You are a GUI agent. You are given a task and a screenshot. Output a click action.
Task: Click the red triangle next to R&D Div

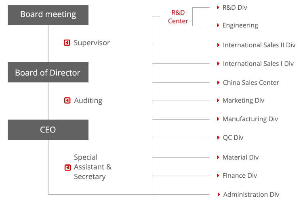[x=218, y=7]
